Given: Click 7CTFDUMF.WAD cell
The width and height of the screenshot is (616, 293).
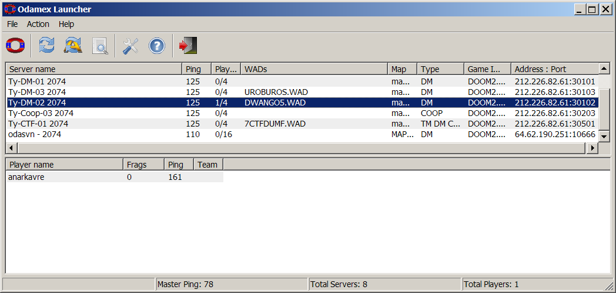Looking at the screenshot, I should 275,124.
